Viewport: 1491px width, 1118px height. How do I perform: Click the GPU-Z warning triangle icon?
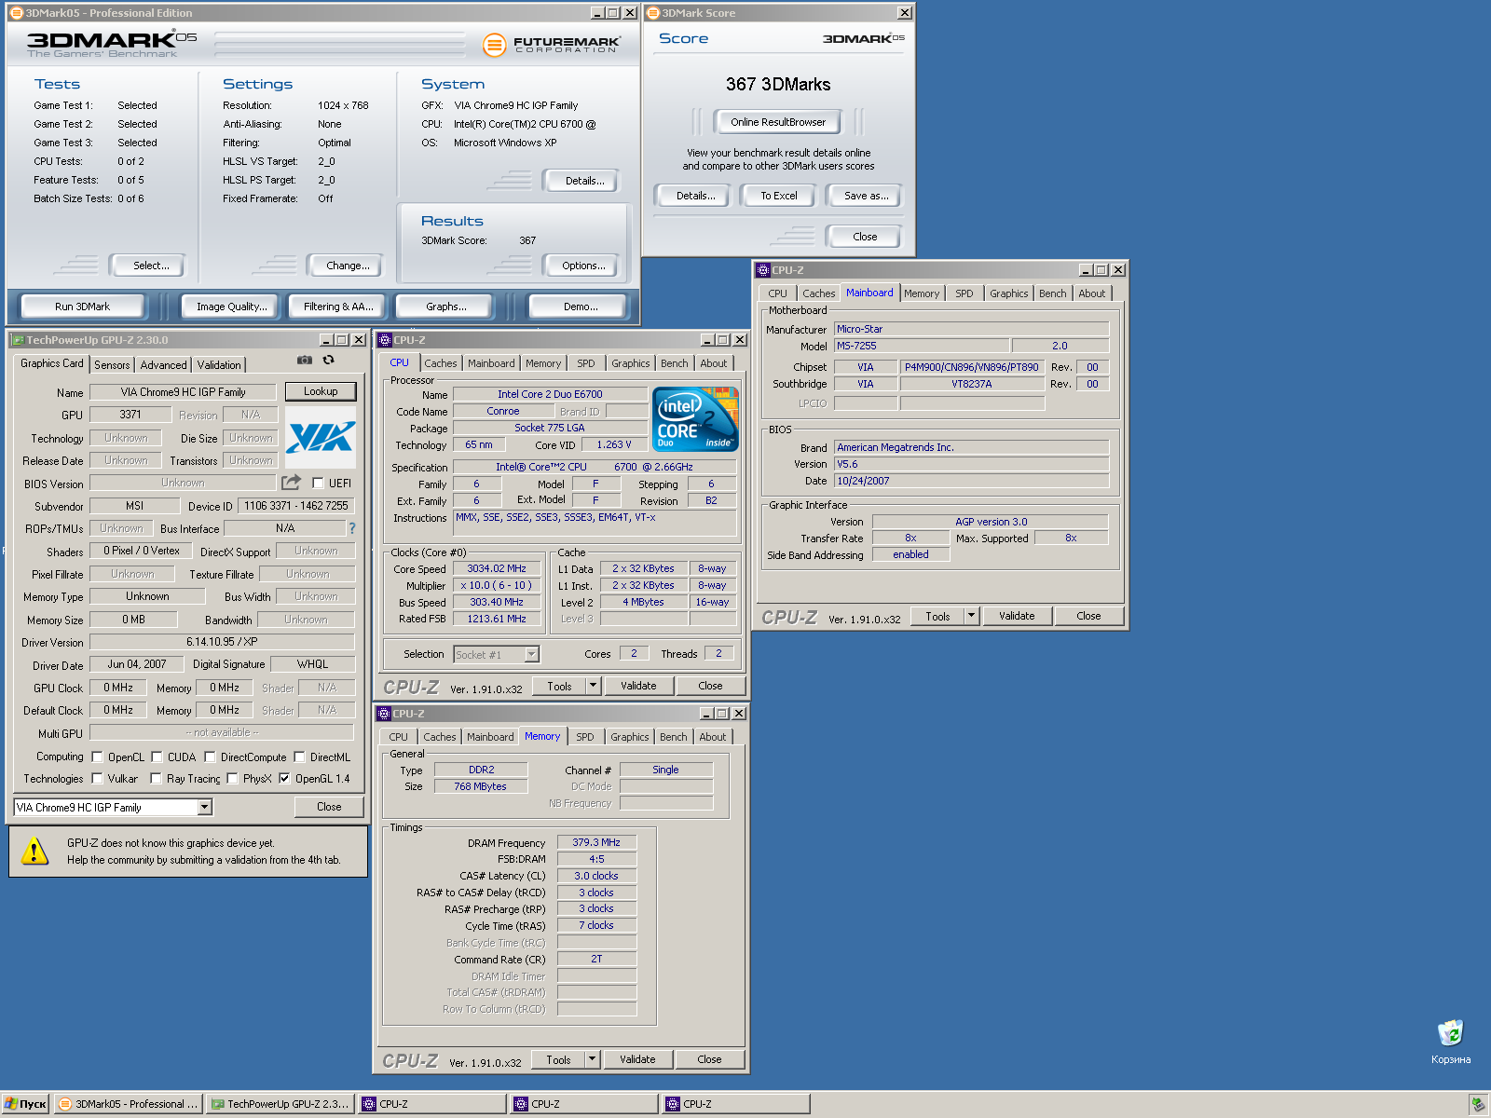pos(34,851)
